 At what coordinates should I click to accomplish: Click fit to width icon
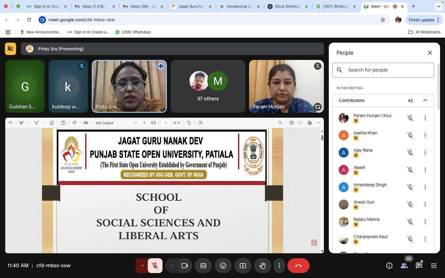[153, 123]
